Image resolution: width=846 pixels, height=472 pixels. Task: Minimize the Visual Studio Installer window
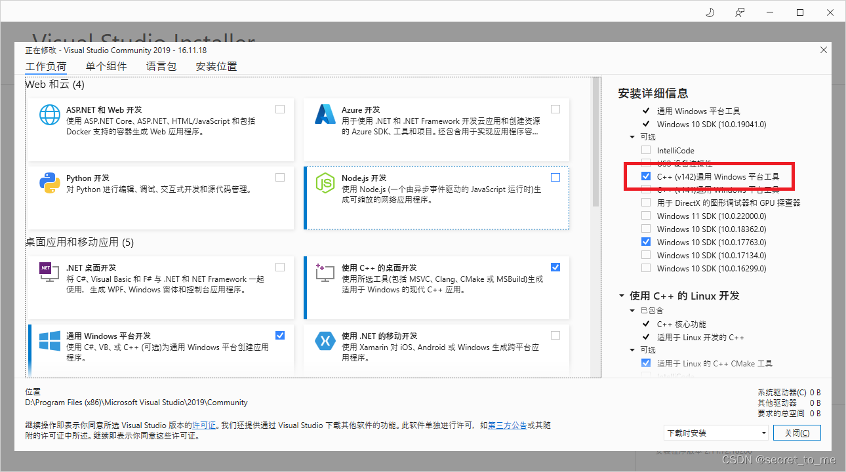coord(770,12)
